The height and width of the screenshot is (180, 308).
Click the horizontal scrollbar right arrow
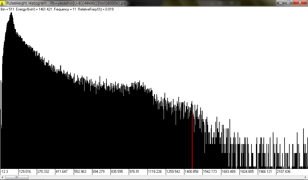(x=305, y=177)
